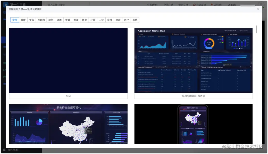View the 疫情 category templates
The width and height of the screenshot is (268, 154).
tap(109, 20)
